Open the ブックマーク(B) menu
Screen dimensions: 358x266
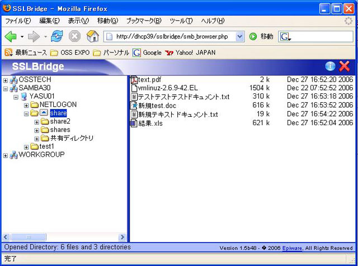click(144, 21)
